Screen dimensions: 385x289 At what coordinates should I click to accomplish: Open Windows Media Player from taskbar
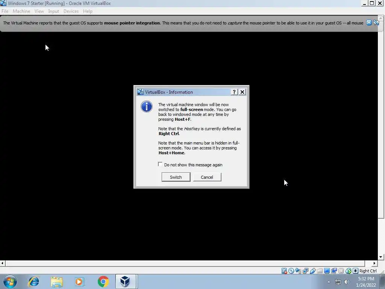click(80, 281)
